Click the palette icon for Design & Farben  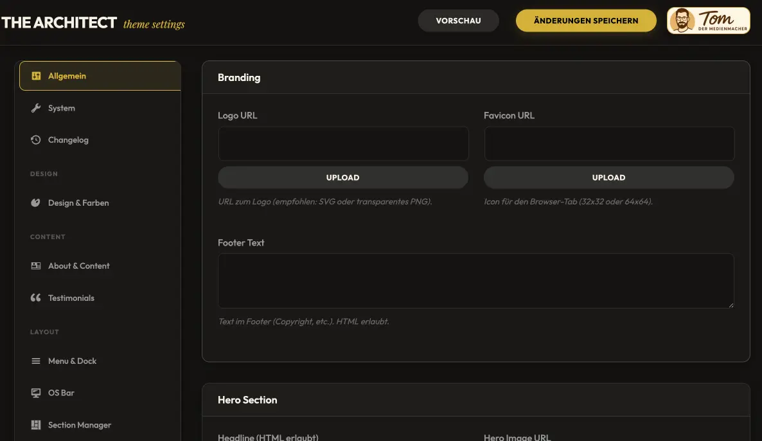pos(36,202)
